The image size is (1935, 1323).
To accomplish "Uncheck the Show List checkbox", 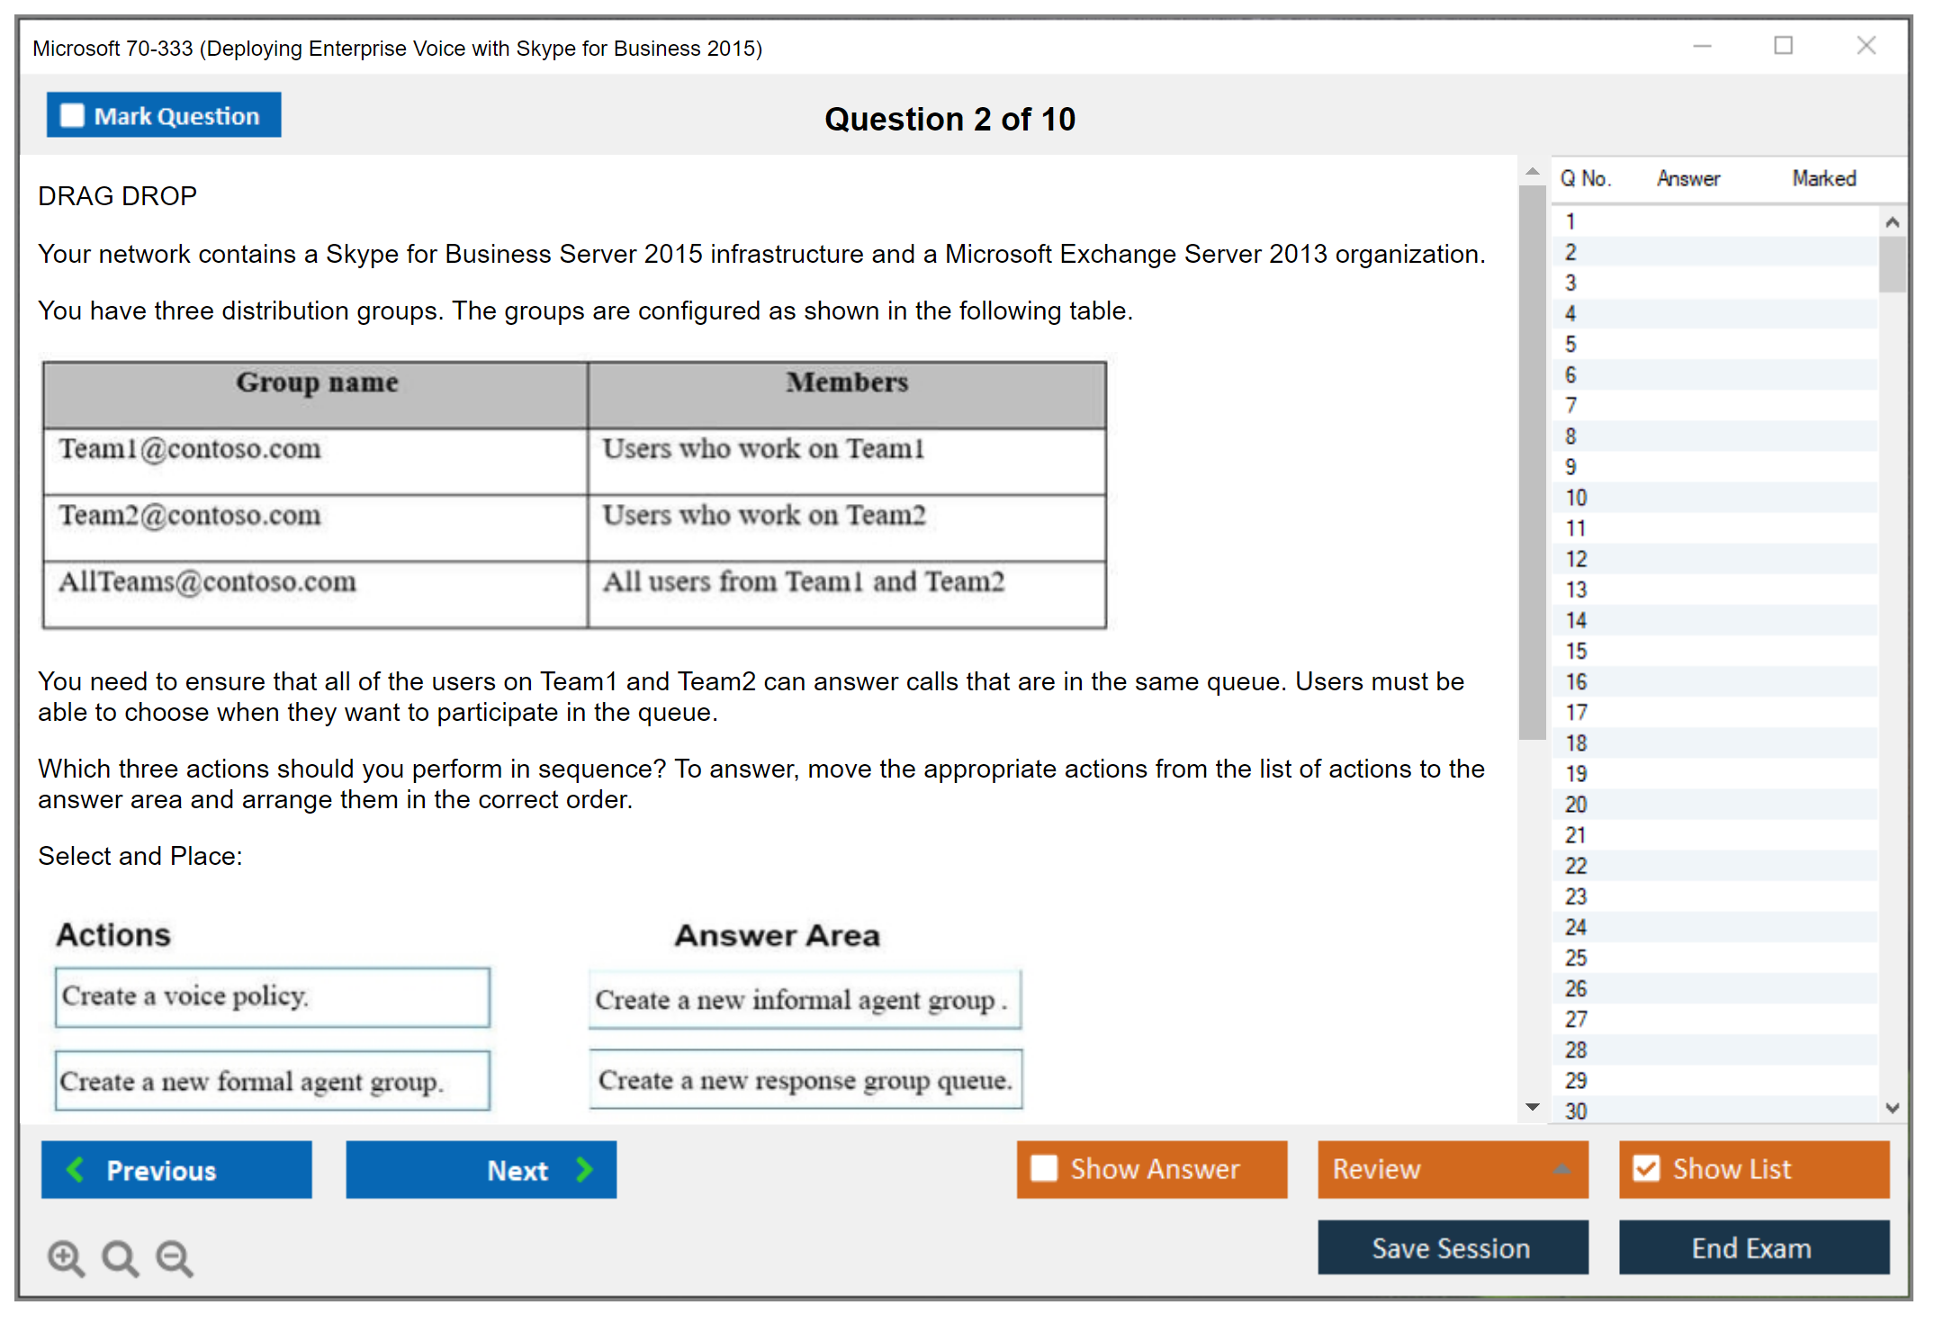I will 1646,1168.
